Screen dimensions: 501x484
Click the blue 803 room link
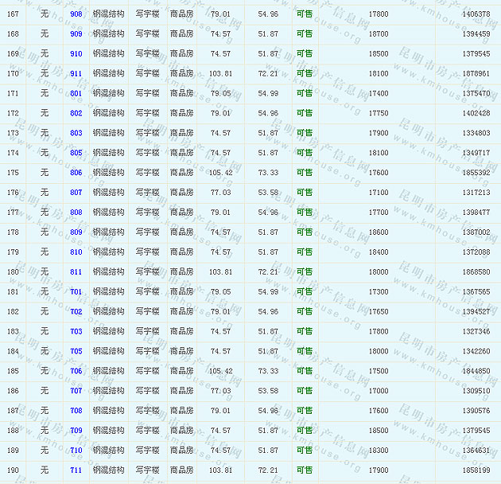point(76,134)
